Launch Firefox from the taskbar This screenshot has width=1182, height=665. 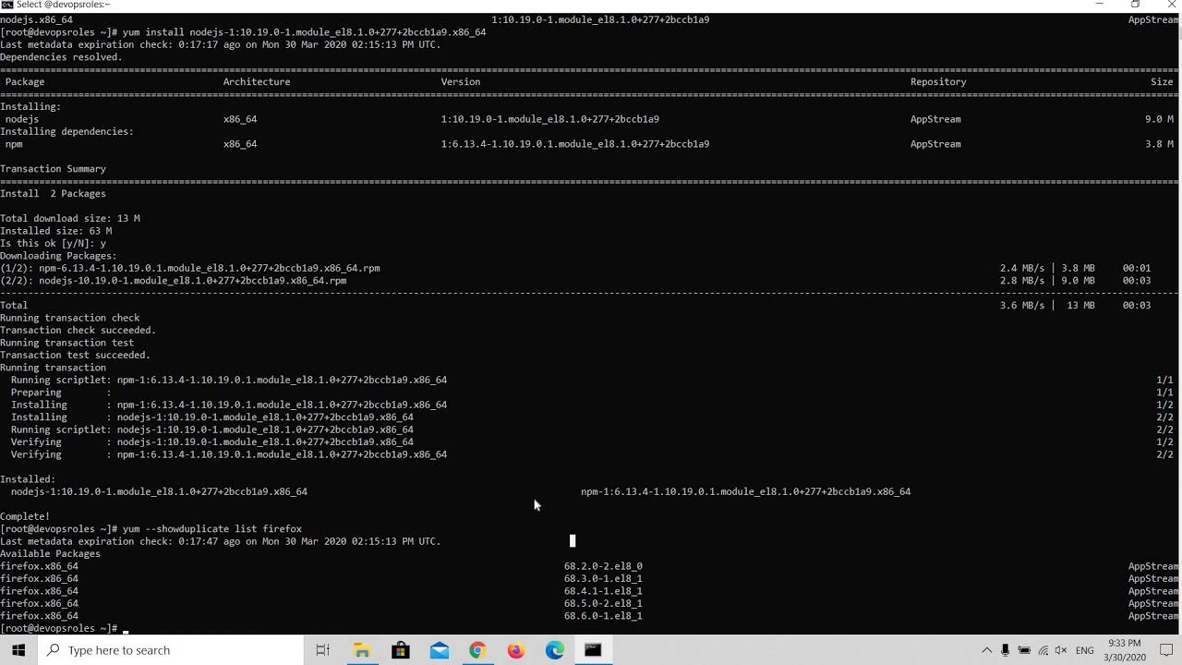516,650
